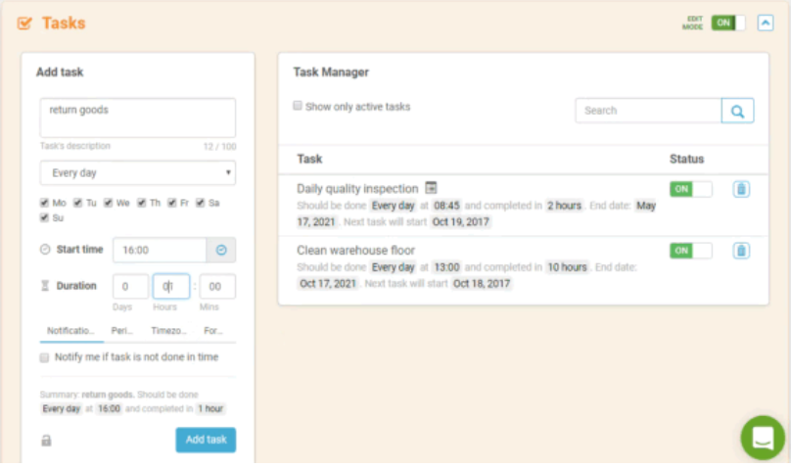The width and height of the screenshot is (791, 468).
Task: Uncheck the Su weekday checkbox
Action: tap(44, 218)
